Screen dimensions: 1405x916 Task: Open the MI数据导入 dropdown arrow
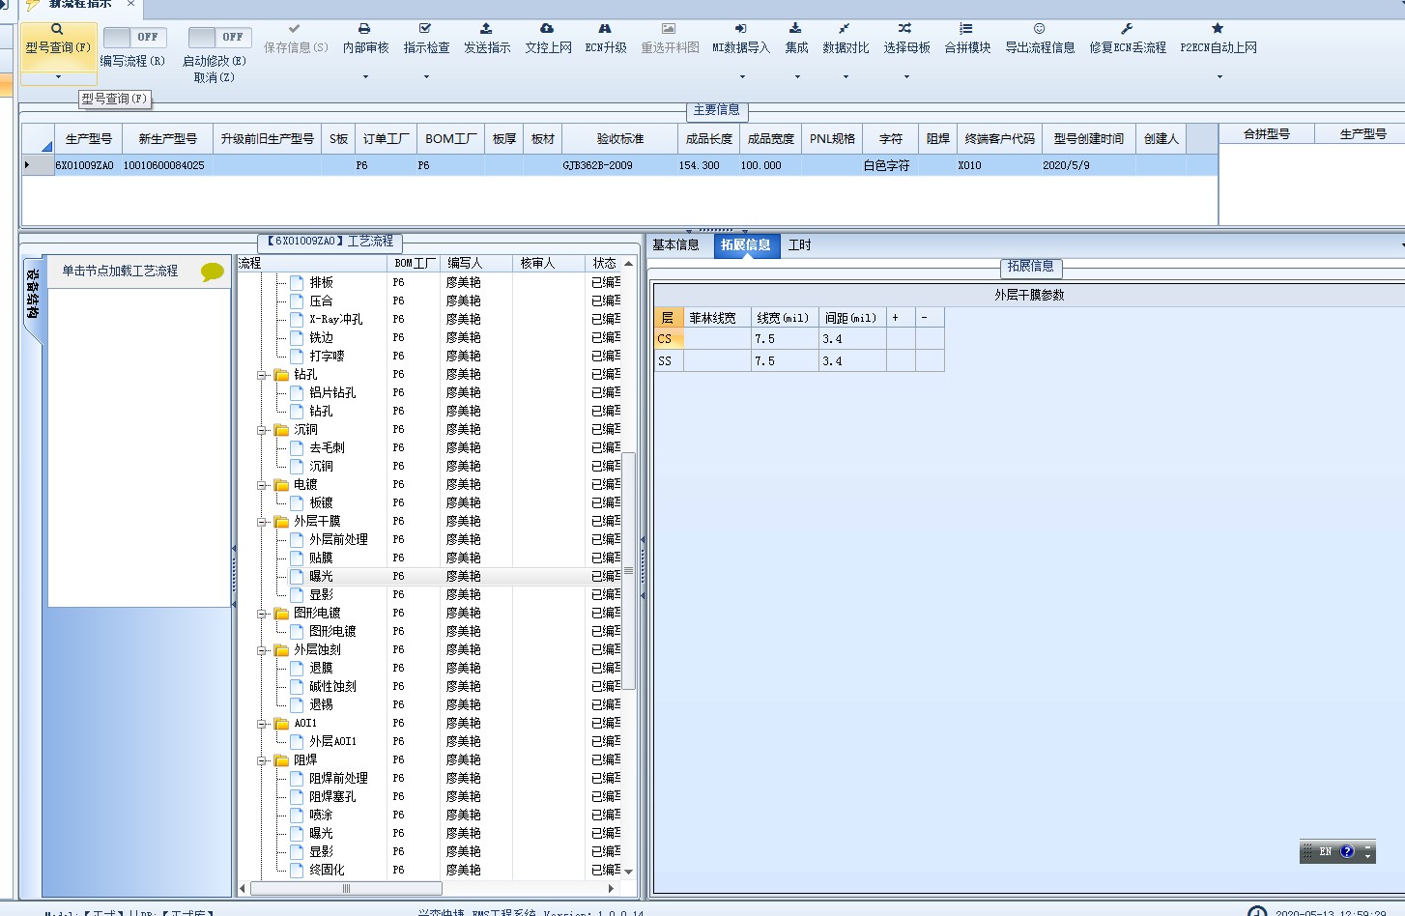pos(742,77)
